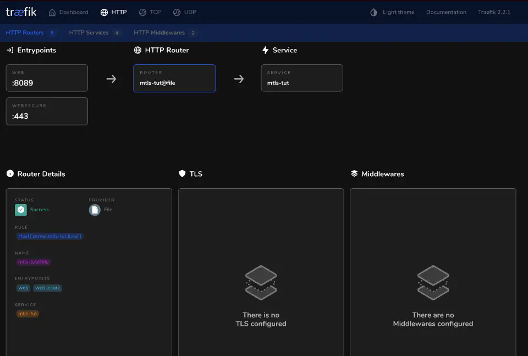Click the Host rule tag

tap(50, 236)
